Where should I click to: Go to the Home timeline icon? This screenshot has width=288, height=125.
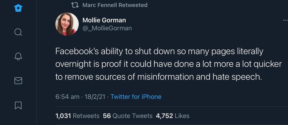pos(18,8)
